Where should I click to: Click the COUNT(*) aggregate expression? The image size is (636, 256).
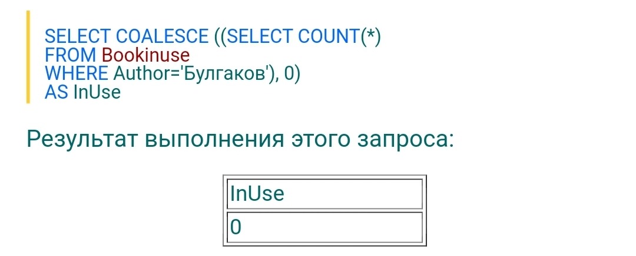[x=340, y=37]
